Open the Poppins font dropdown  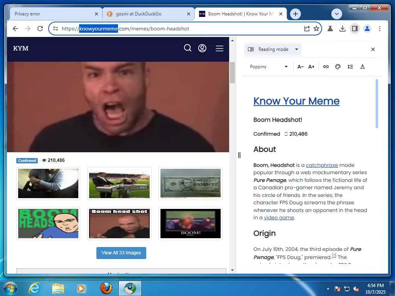[268, 67]
